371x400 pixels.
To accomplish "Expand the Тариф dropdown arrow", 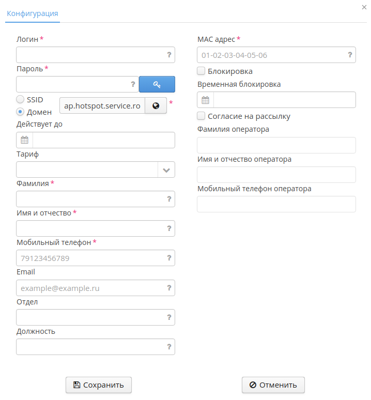I will pos(166,170).
